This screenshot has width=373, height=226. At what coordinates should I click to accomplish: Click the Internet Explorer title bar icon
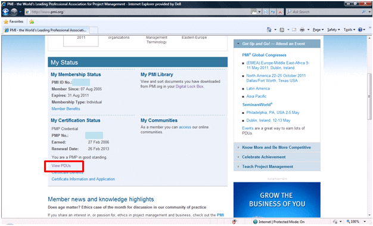coord(4,4)
